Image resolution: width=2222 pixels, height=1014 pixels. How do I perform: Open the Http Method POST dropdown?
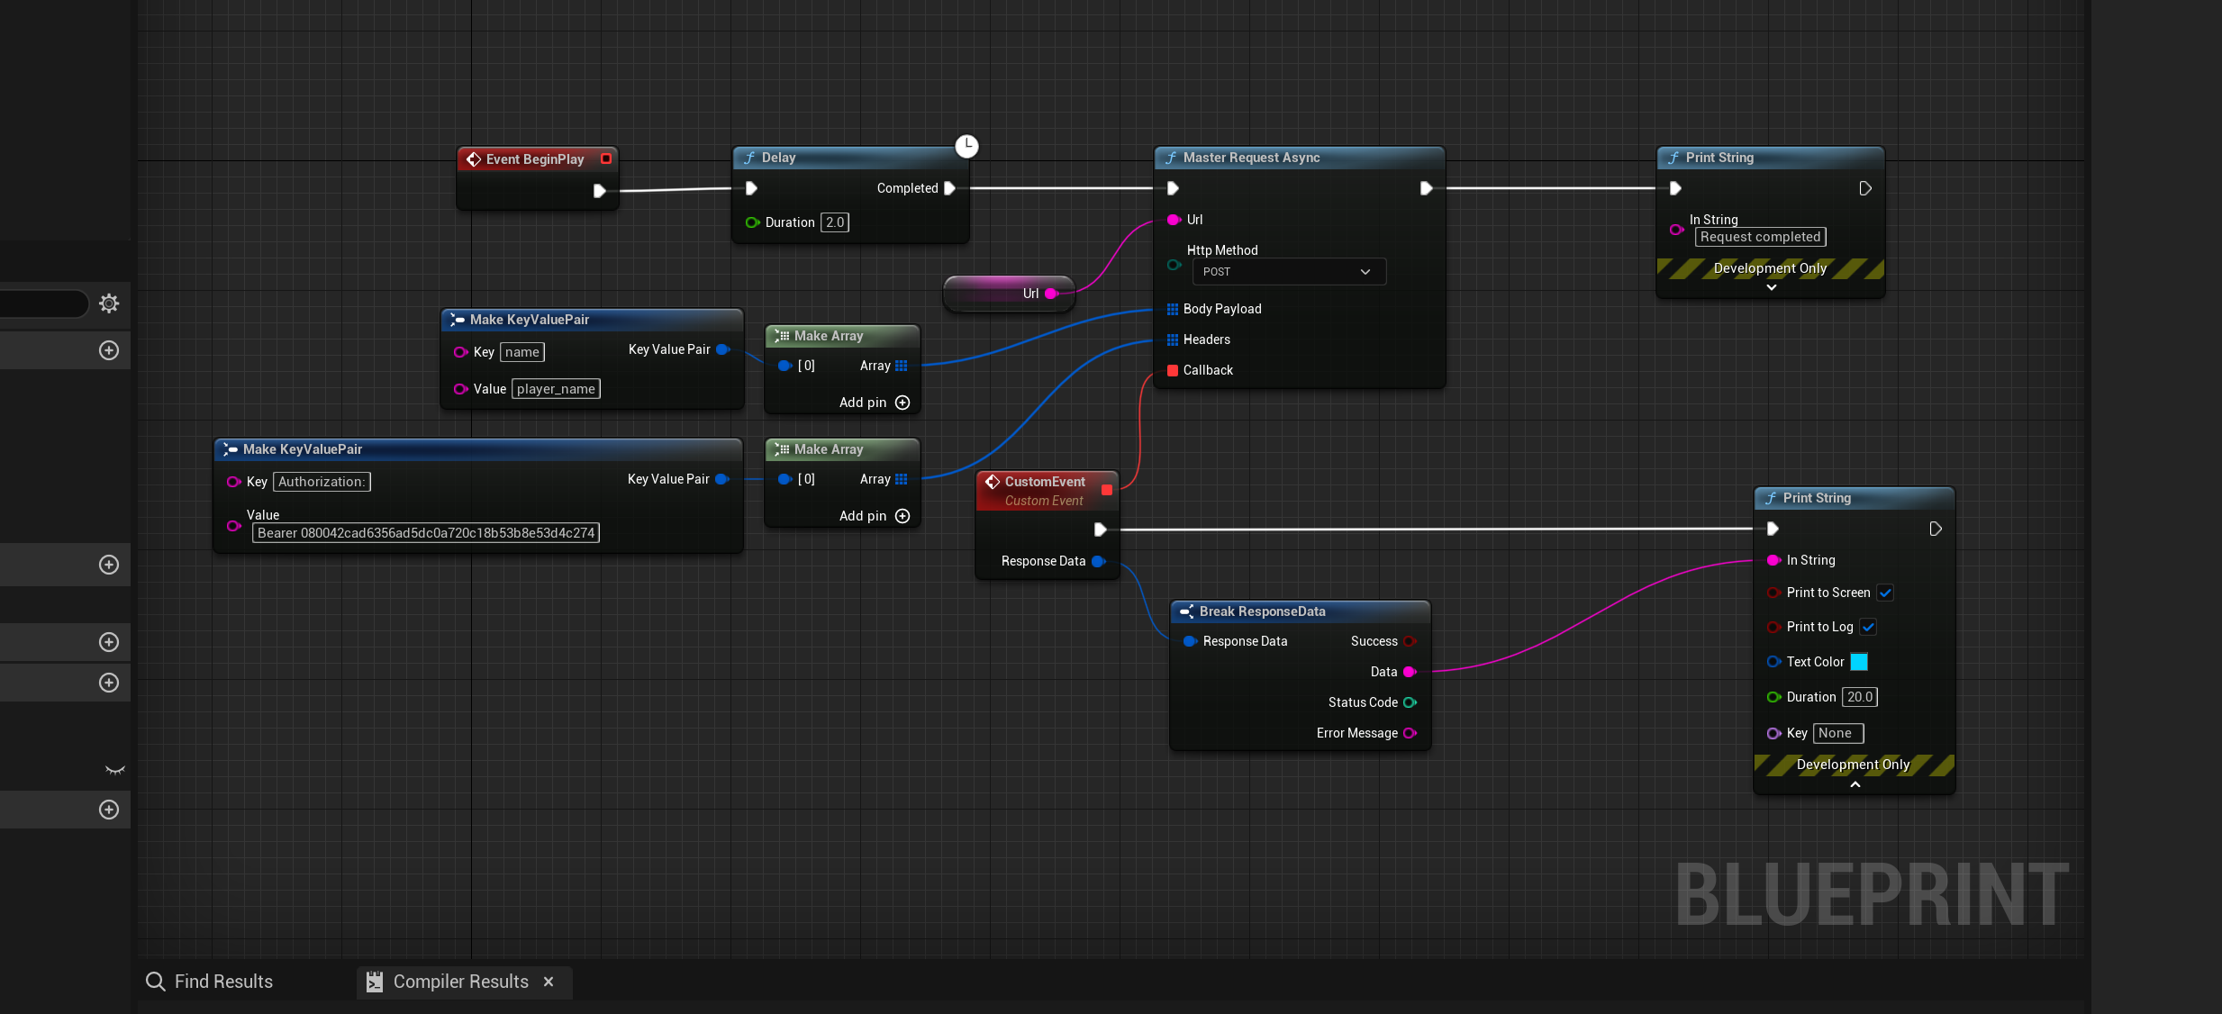(1289, 272)
